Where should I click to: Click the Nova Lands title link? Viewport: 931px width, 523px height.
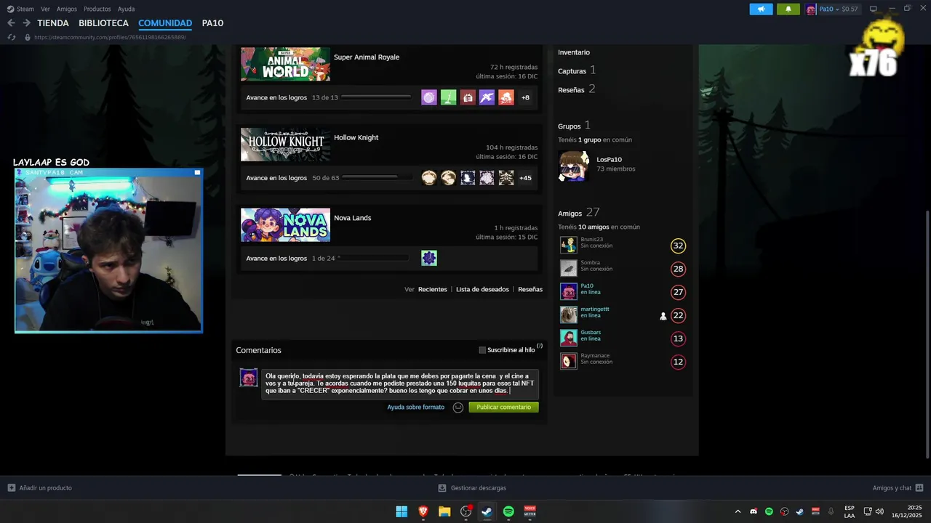(353, 218)
